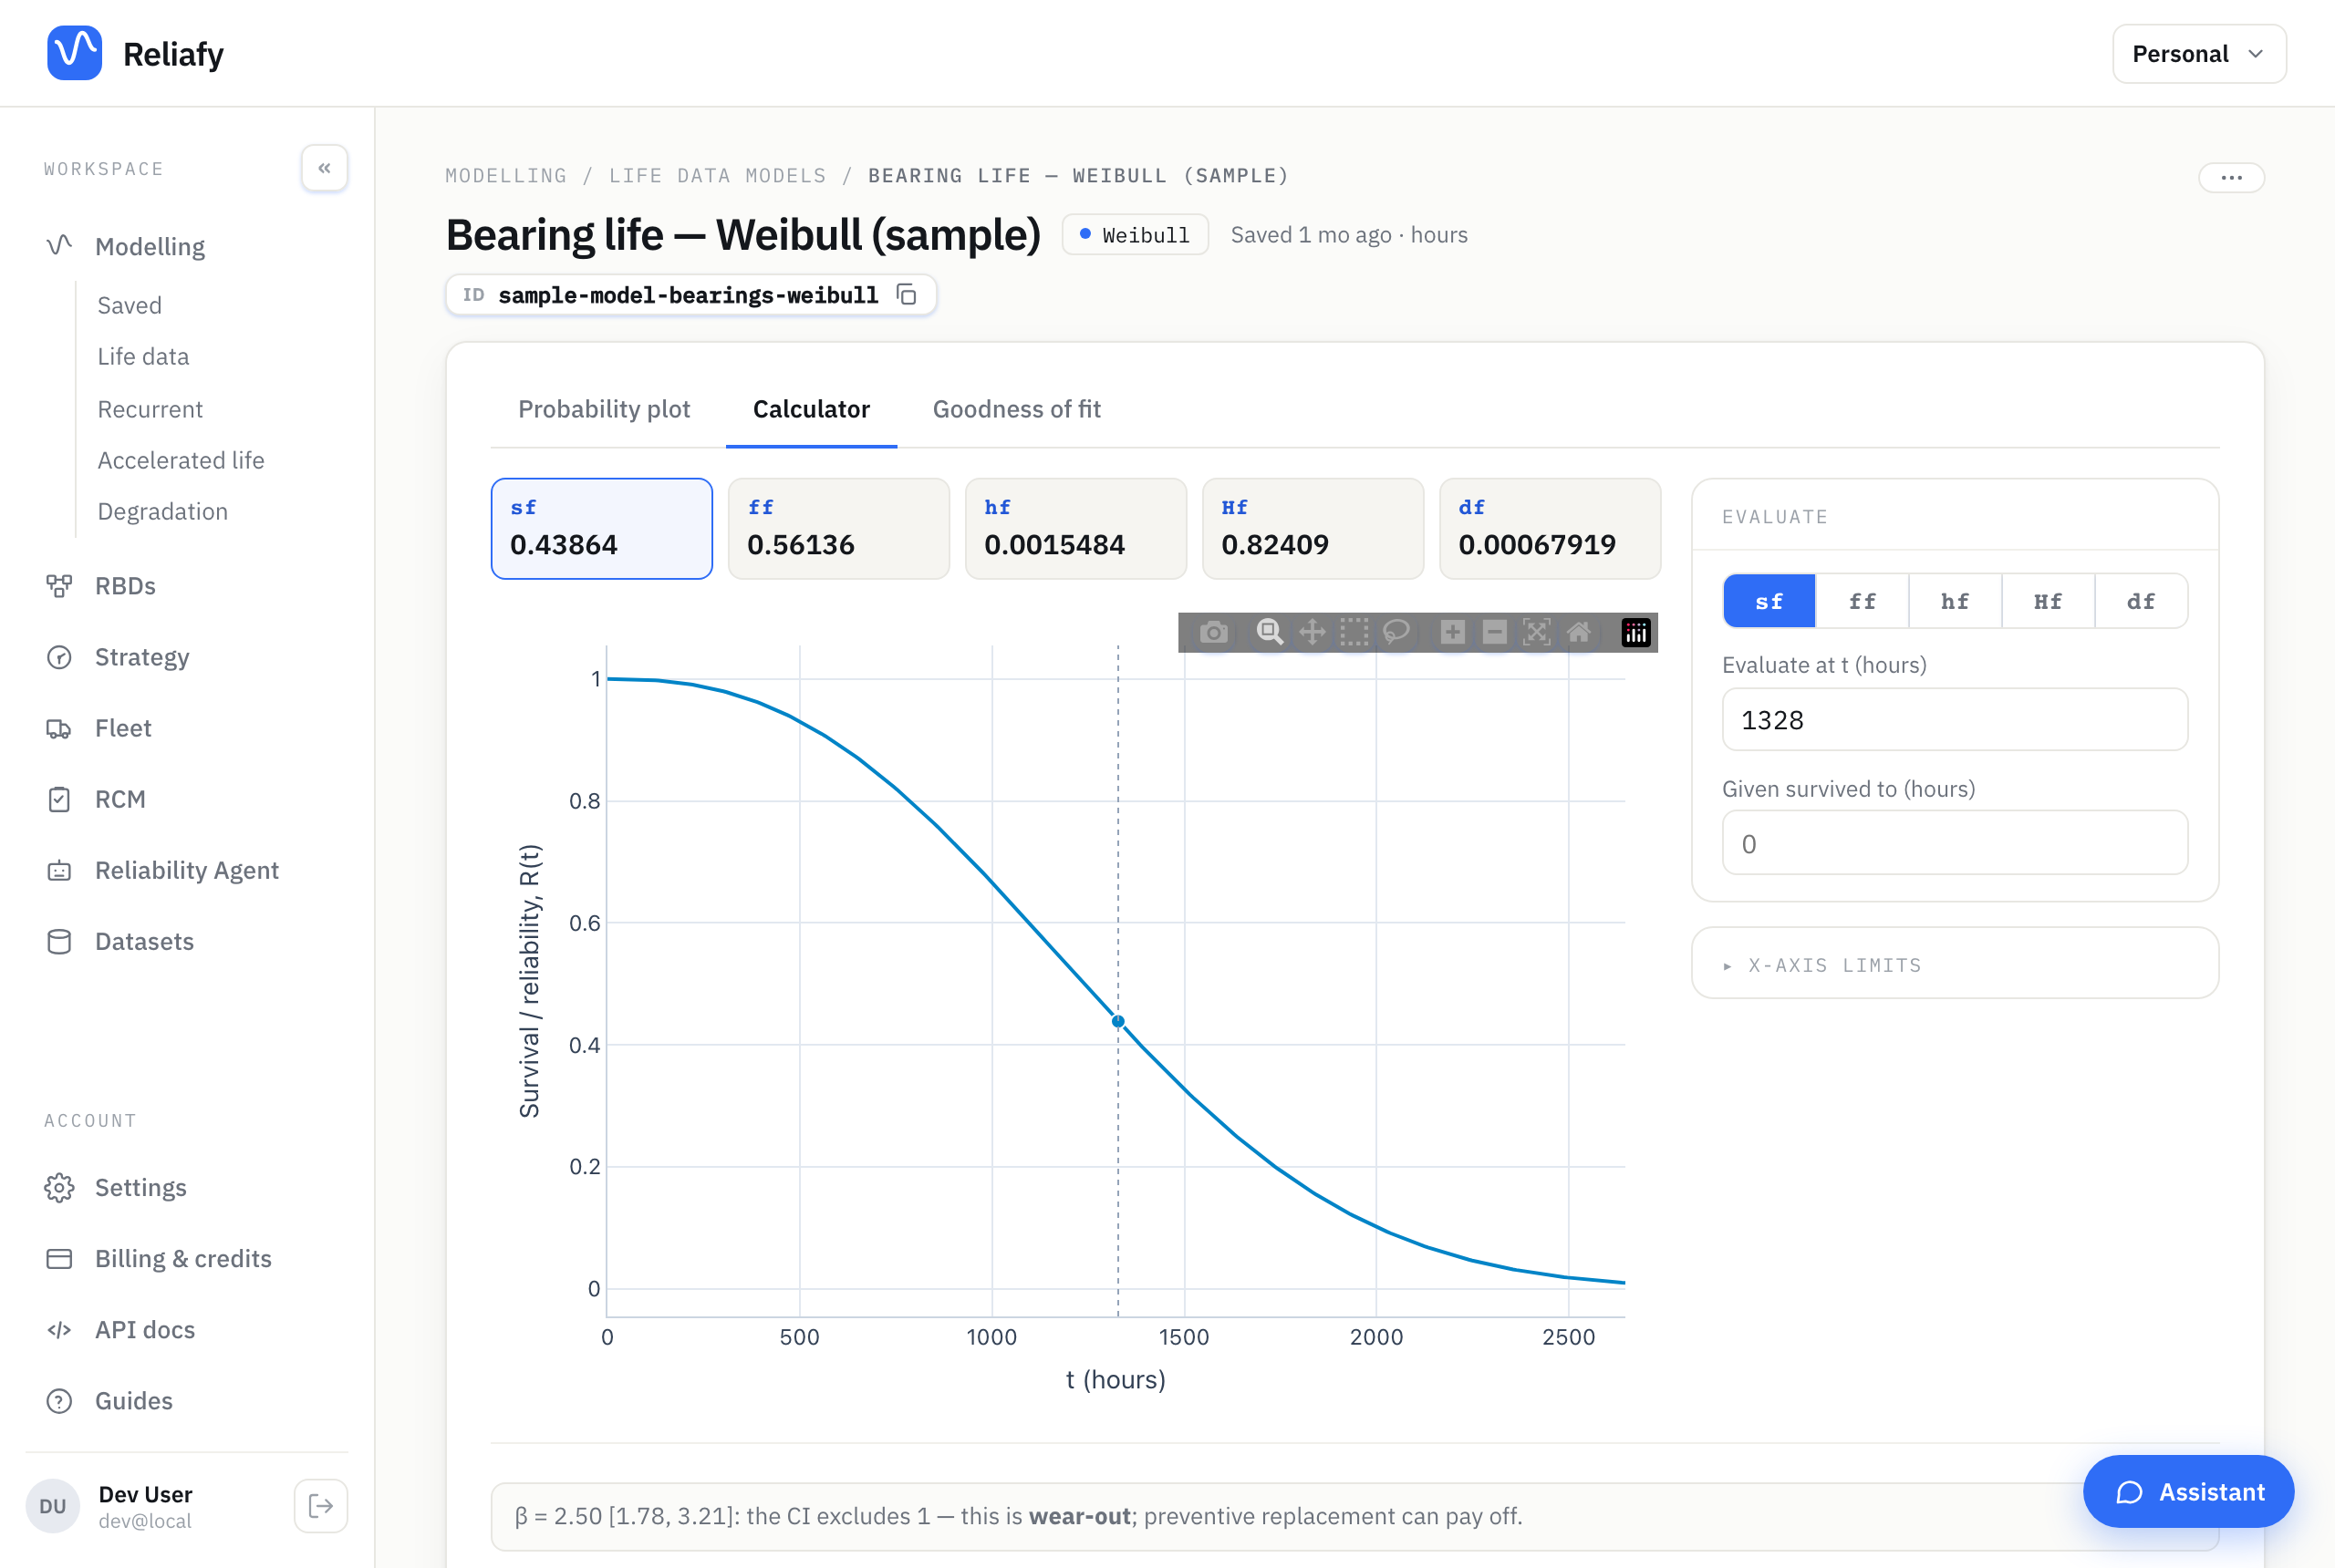Open the Personal workspace dropdown
This screenshot has width=2335, height=1568.
[x=2199, y=54]
